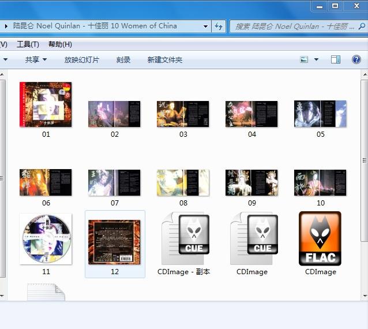The width and height of the screenshot is (368, 329).
Task: Click the navigation pane scrollbar up arrow
Action: tap(2, 75)
